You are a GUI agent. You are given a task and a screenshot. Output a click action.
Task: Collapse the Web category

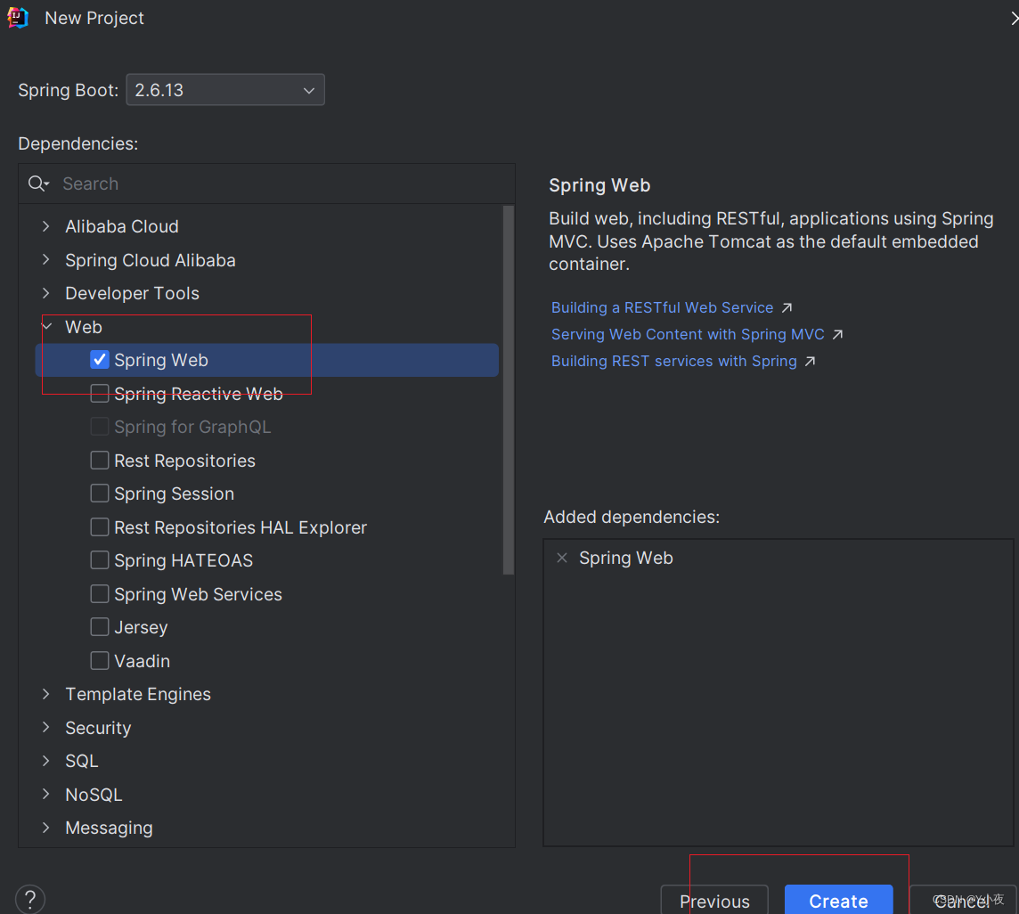47,327
